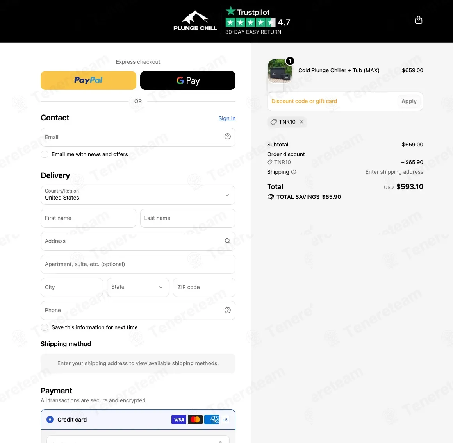Click Apply for the discount code
The width and height of the screenshot is (453, 443).
pyautogui.click(x=409, y=102)
